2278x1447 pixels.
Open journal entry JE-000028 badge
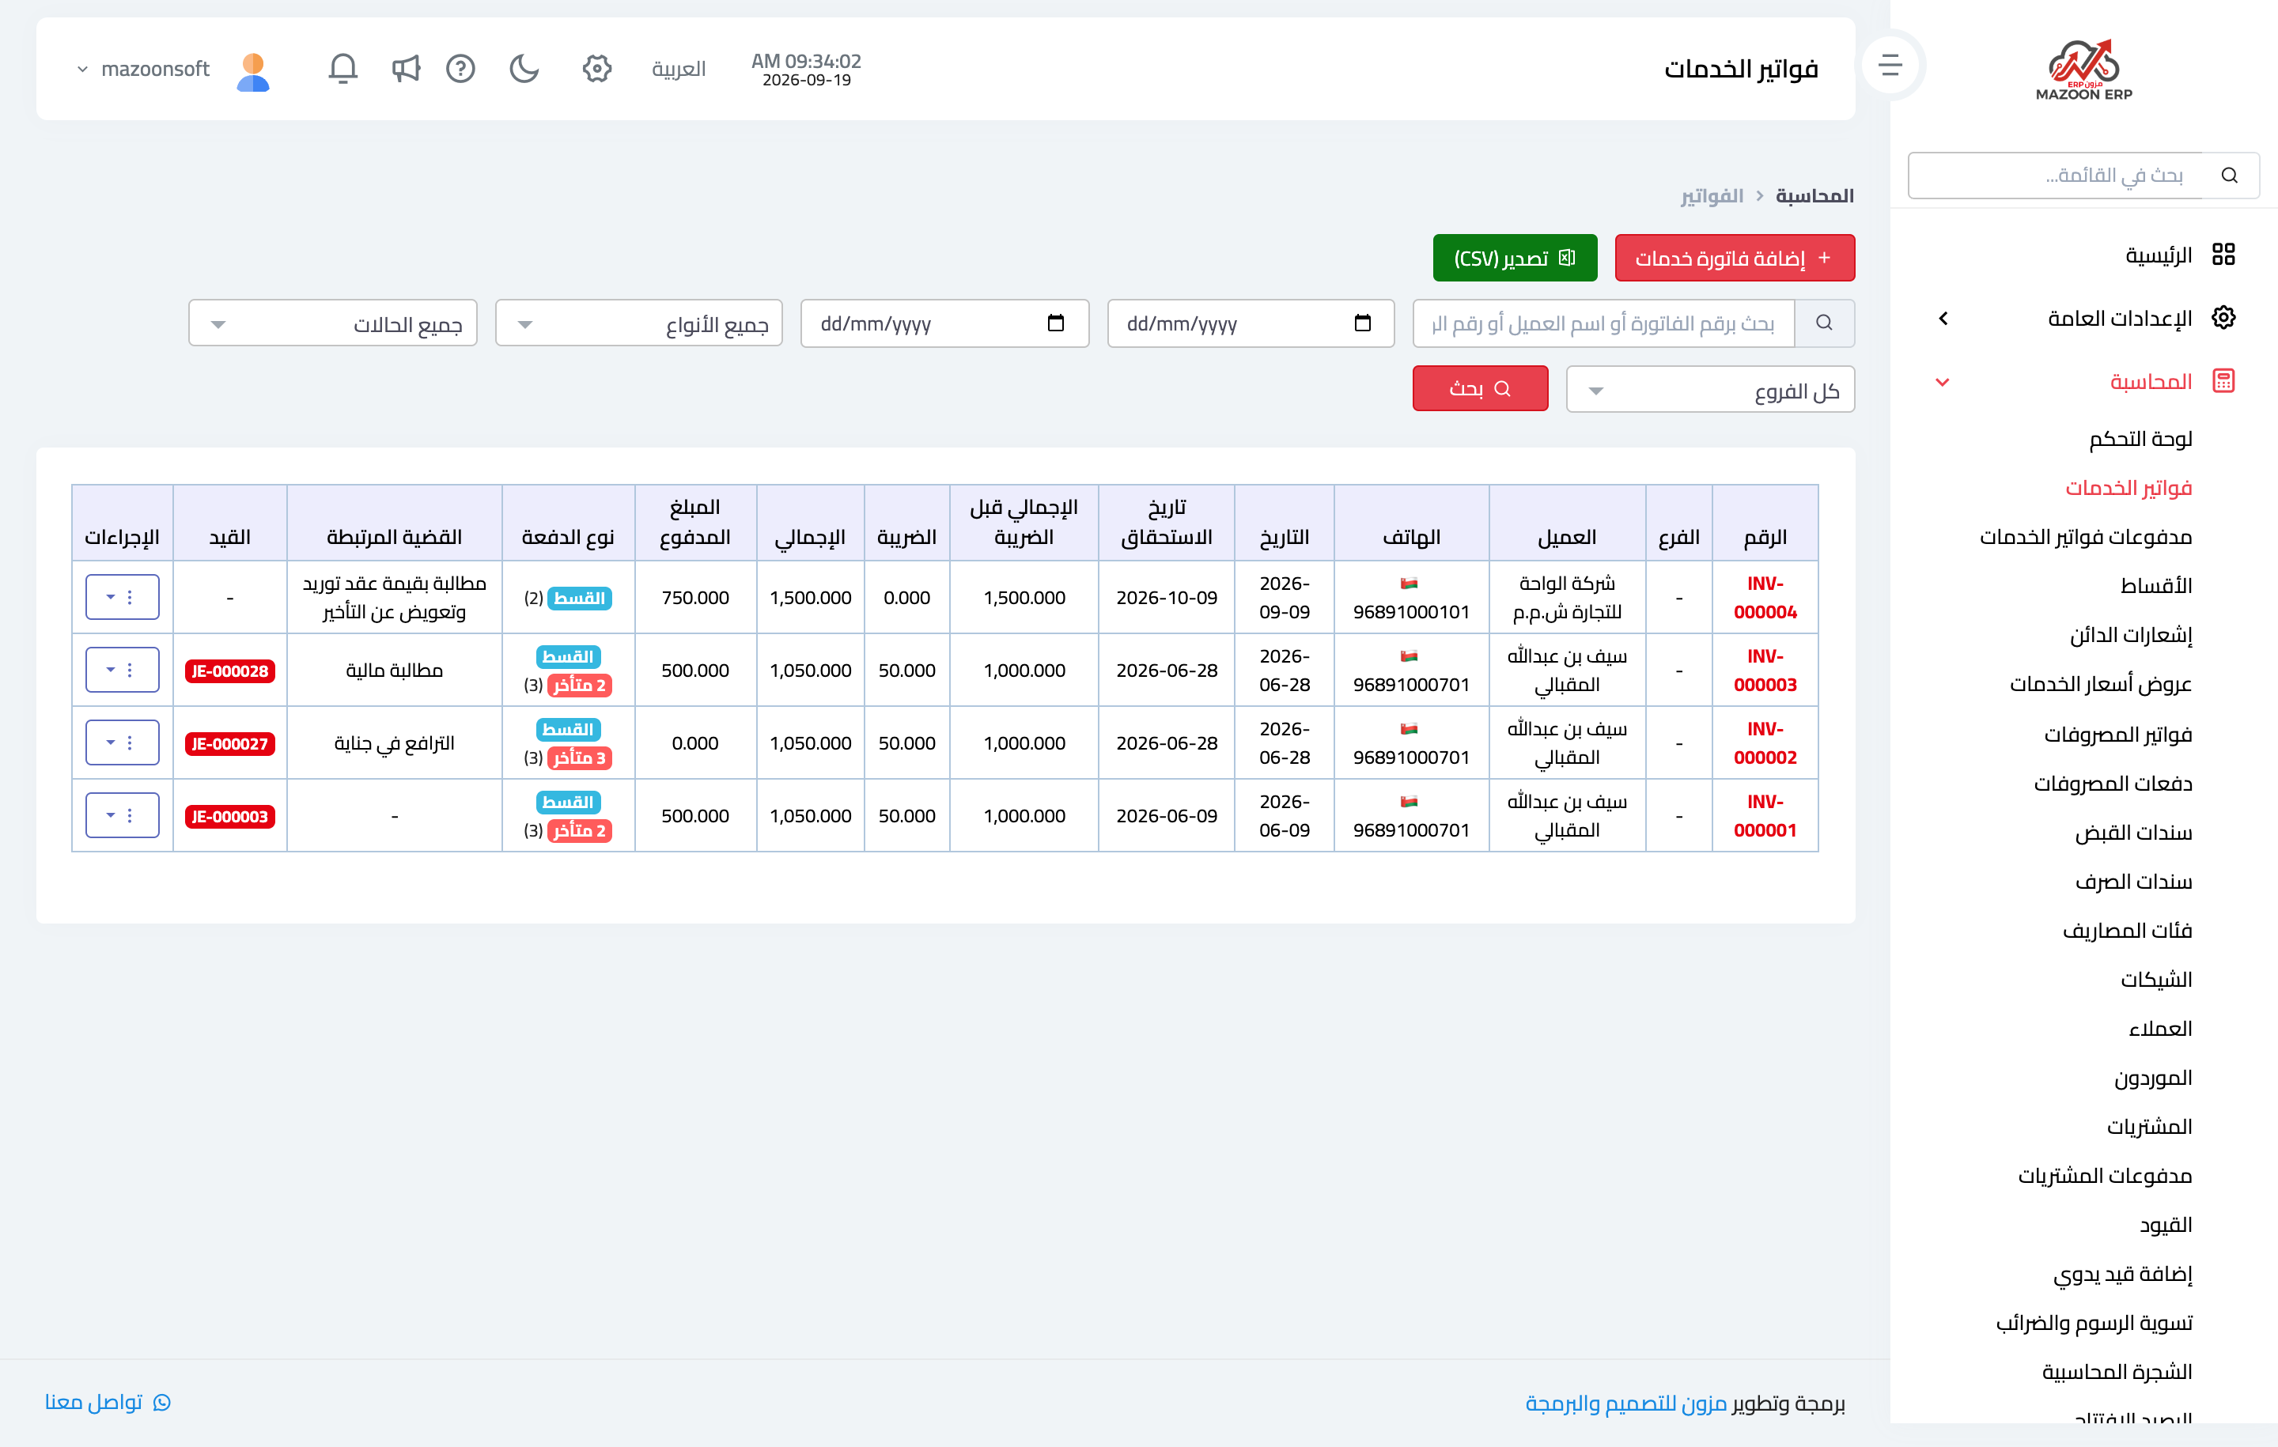pyautogui.click(x=230, y=671)
